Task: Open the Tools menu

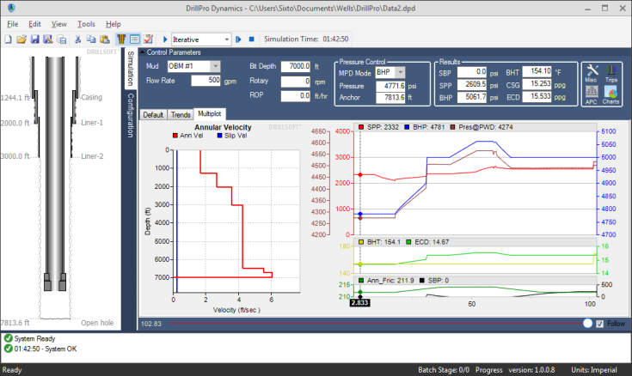Action: (86, 24)
